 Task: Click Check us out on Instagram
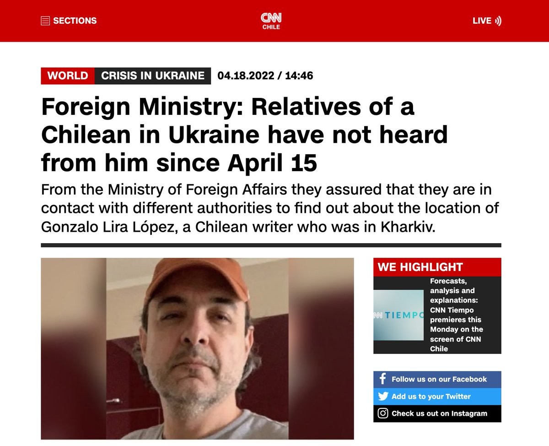(x=437, y=413)
